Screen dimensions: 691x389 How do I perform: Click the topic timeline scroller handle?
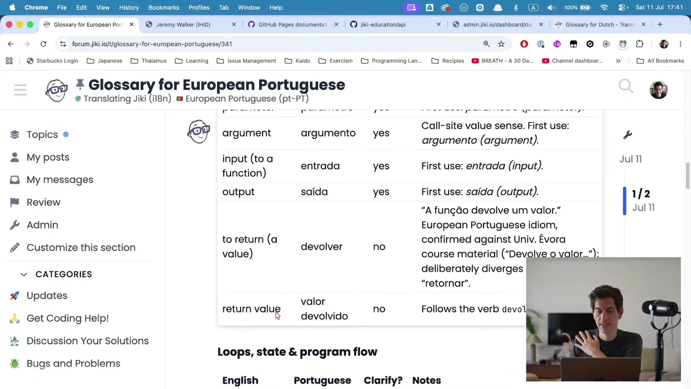624,201
